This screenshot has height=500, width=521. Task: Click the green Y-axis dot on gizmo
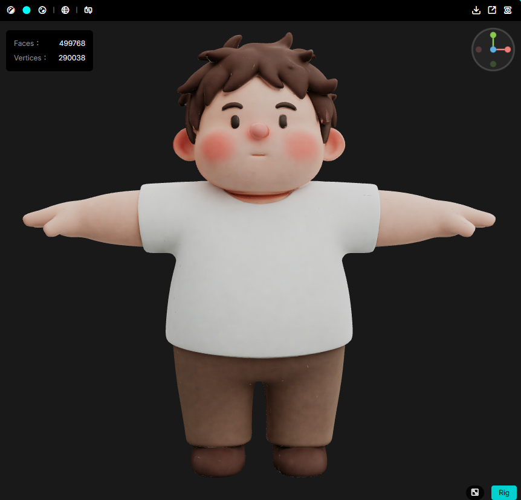(x=493, y=35)
